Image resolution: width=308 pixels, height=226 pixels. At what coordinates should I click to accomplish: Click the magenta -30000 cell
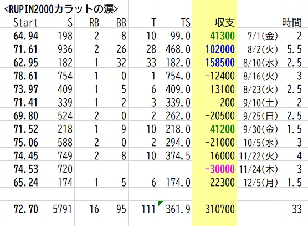[219, 169]
